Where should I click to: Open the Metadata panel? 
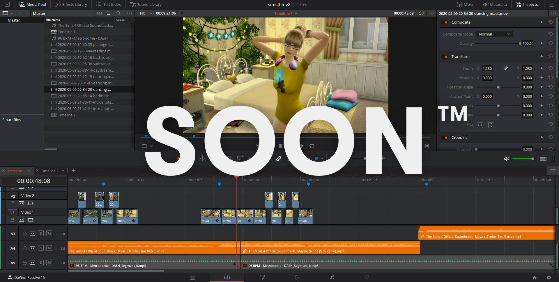click(x=495, y=4)
